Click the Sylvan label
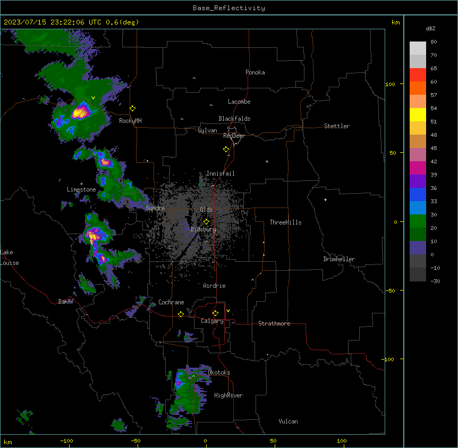This screenshot has height=448, width=458. click(x=207, y=130)
